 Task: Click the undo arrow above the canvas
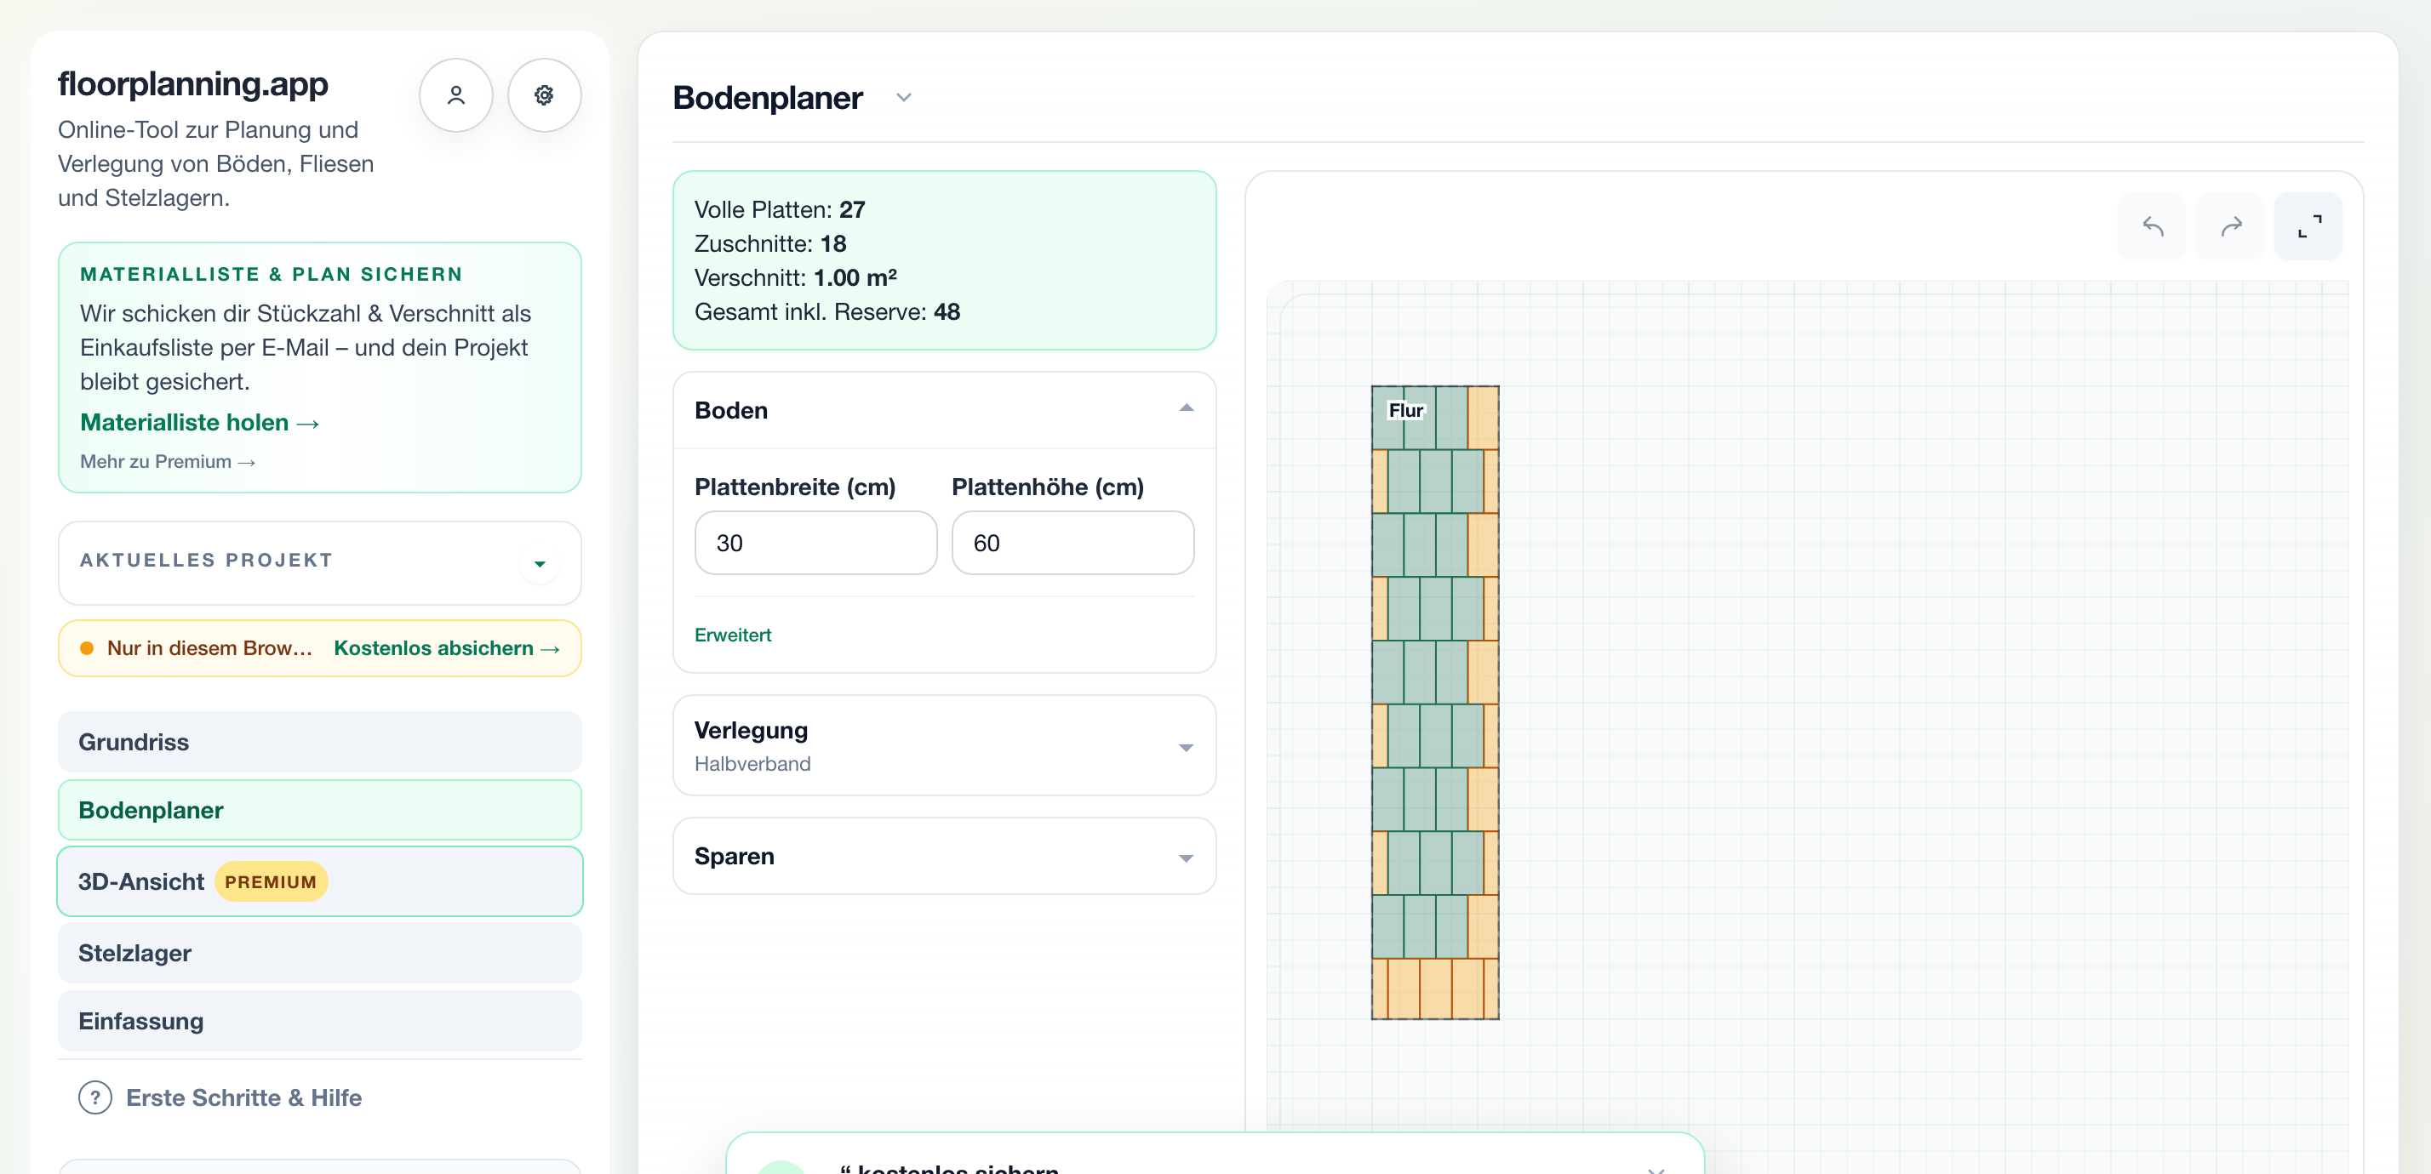(x=2153, y=226)
